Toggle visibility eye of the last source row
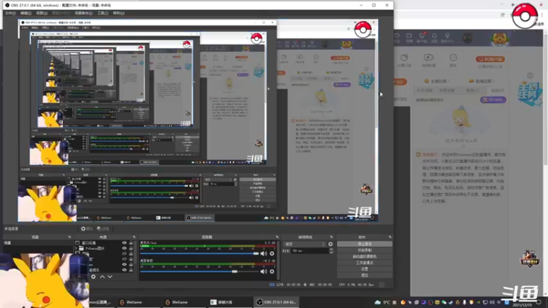 [x=124, y=270]
